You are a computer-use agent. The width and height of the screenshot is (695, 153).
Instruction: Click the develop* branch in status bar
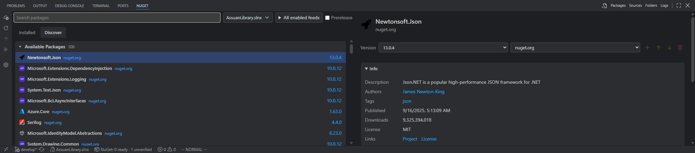tap(26, 149)
